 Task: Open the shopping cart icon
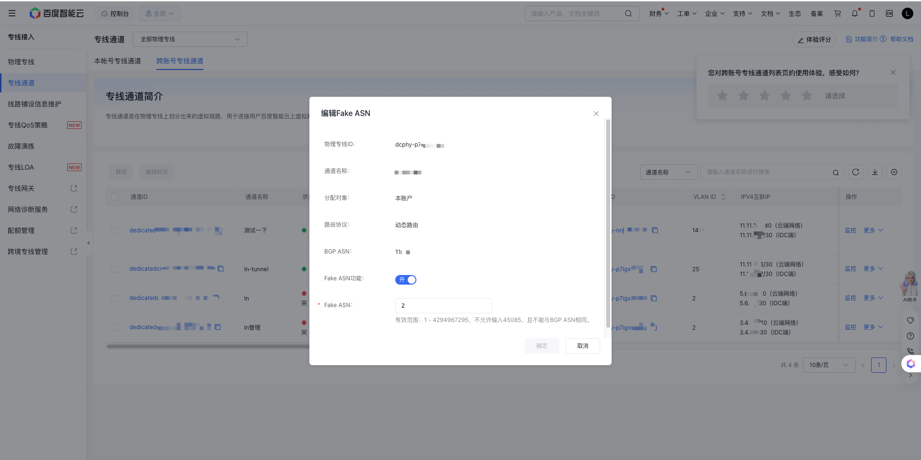838,13
